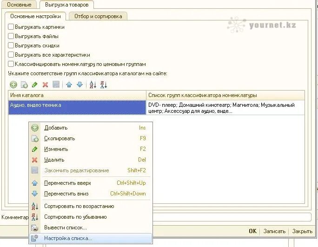The image size is (318, 247).
Task: Check Выгружать все характеристики option
Action: pos(11,55)
